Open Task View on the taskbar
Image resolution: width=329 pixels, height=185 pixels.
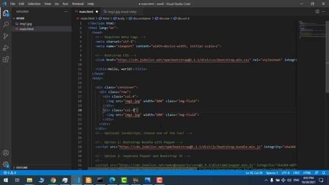click(17, 180)
